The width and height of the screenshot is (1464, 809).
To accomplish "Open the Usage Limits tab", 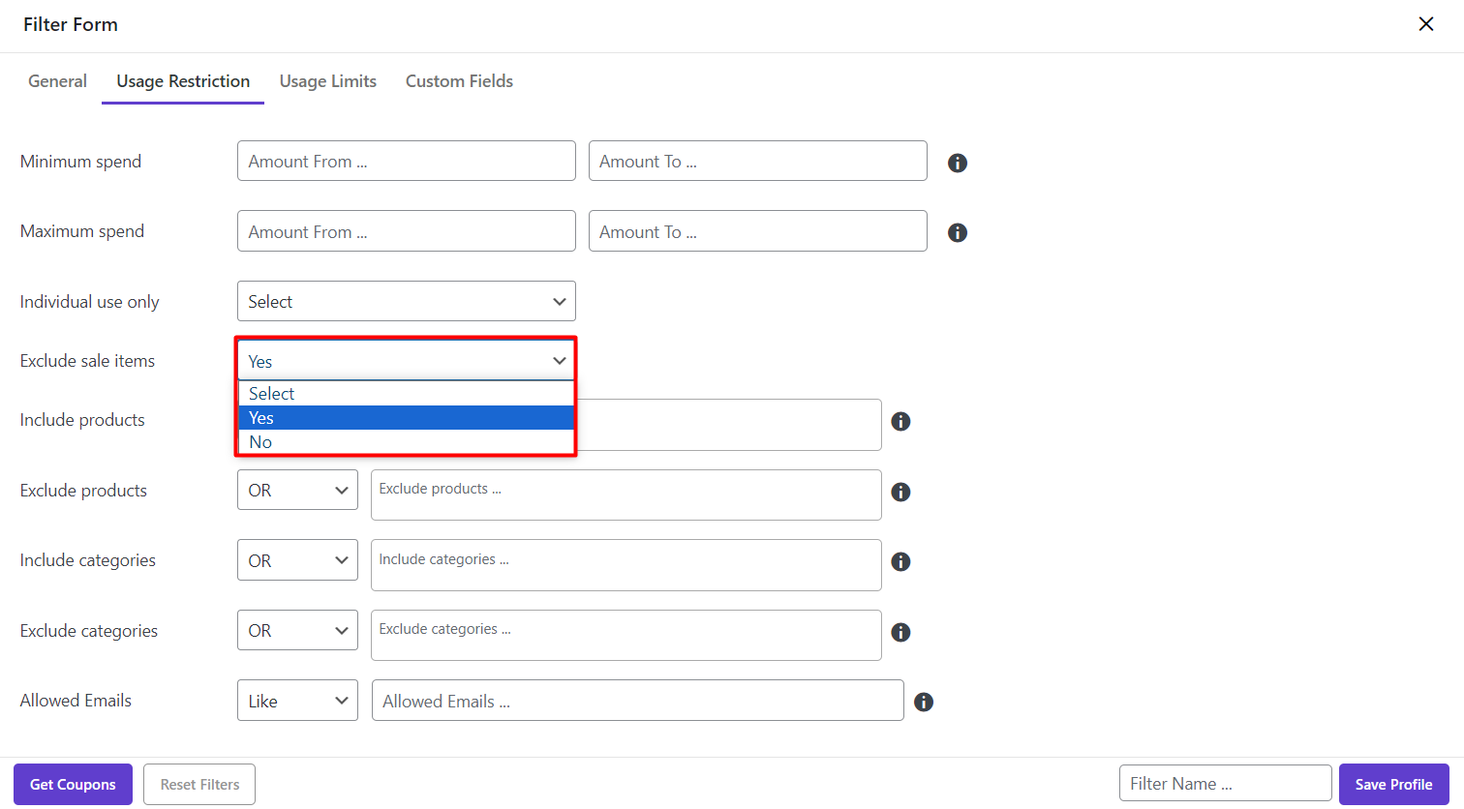I will tap(327, 81).
